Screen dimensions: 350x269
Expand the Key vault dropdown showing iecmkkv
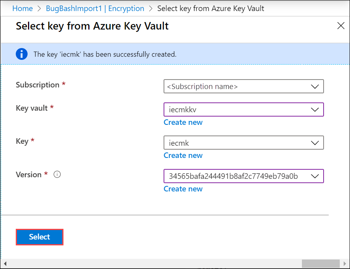point(244,109)
